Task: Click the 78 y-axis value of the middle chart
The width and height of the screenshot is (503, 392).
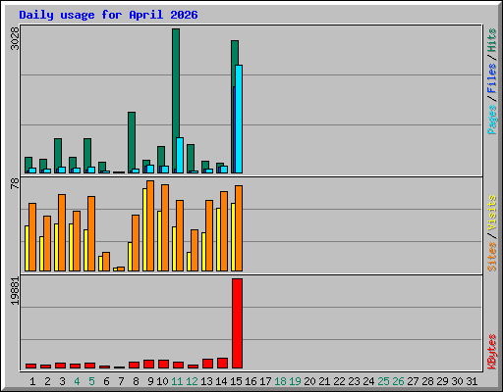Action: (15, 184)
